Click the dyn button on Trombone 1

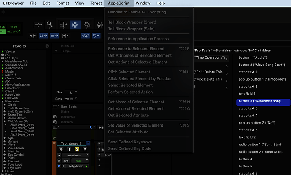coord(66,161)
